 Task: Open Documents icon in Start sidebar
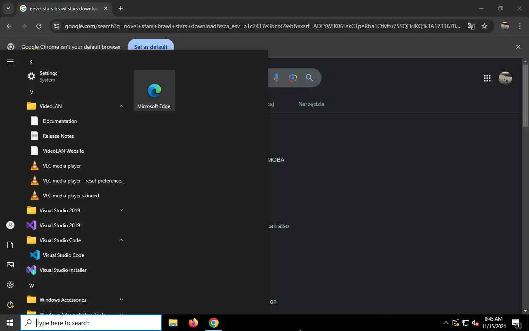click(10, 245)
